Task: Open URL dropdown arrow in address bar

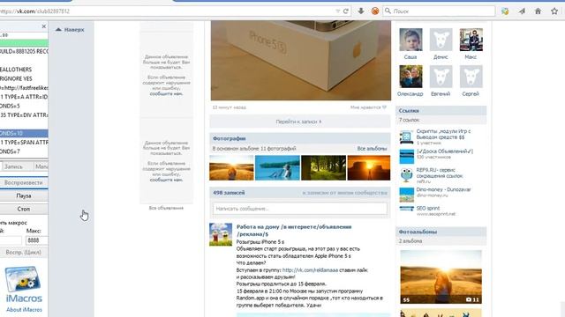Action: point(337,11)
